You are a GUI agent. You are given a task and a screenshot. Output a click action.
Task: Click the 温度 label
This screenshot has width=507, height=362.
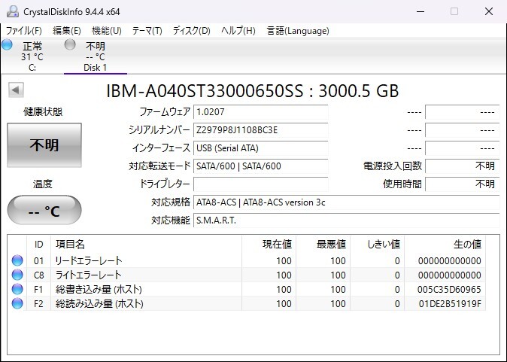(43, 184)
